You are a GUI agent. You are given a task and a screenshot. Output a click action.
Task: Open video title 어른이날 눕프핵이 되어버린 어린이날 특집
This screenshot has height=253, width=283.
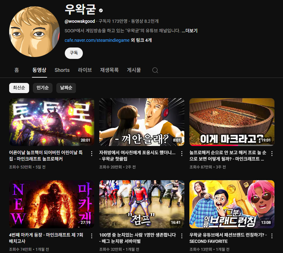coord(46,155)
